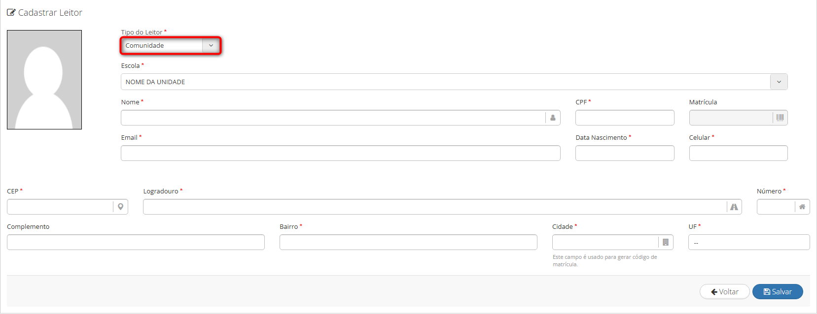The width and height of the screenshot is (817, 314).
Task: Click inside the Nome text field
Action: point(333,118)
